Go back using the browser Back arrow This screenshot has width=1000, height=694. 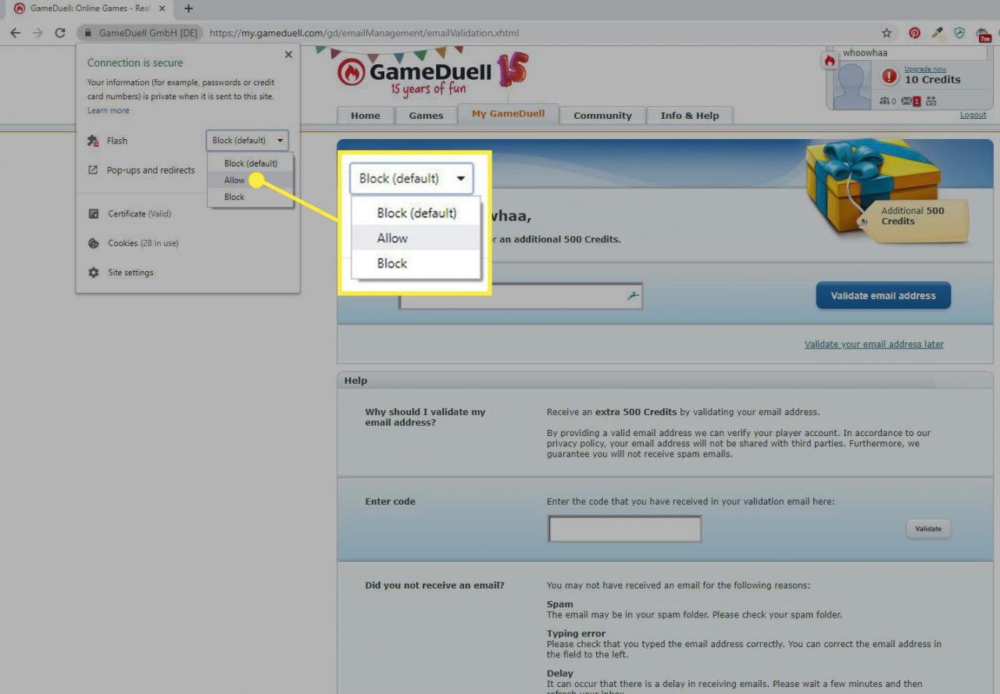(x=15, y=33)
